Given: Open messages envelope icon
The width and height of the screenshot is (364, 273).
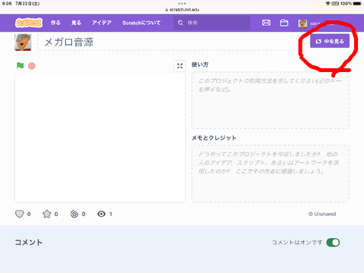Looking at the screenshot, I should tap(266, 23).
